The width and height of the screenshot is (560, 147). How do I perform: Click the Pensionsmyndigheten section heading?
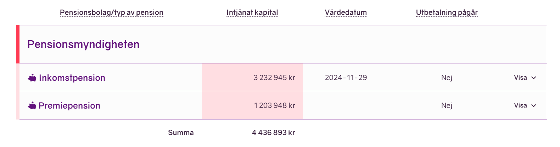pyautogui.click(x=83, y=44)
